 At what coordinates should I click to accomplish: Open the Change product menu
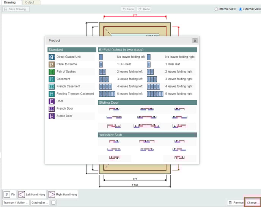click(x=252, y=202)
